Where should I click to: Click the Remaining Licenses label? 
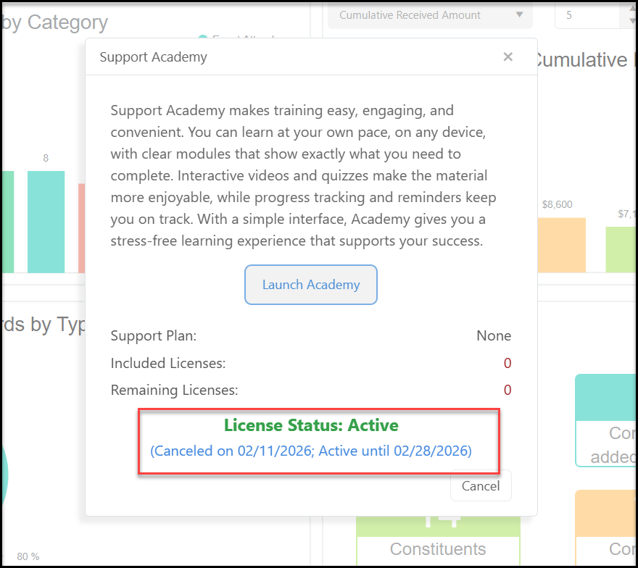click(x=174, y=390)
